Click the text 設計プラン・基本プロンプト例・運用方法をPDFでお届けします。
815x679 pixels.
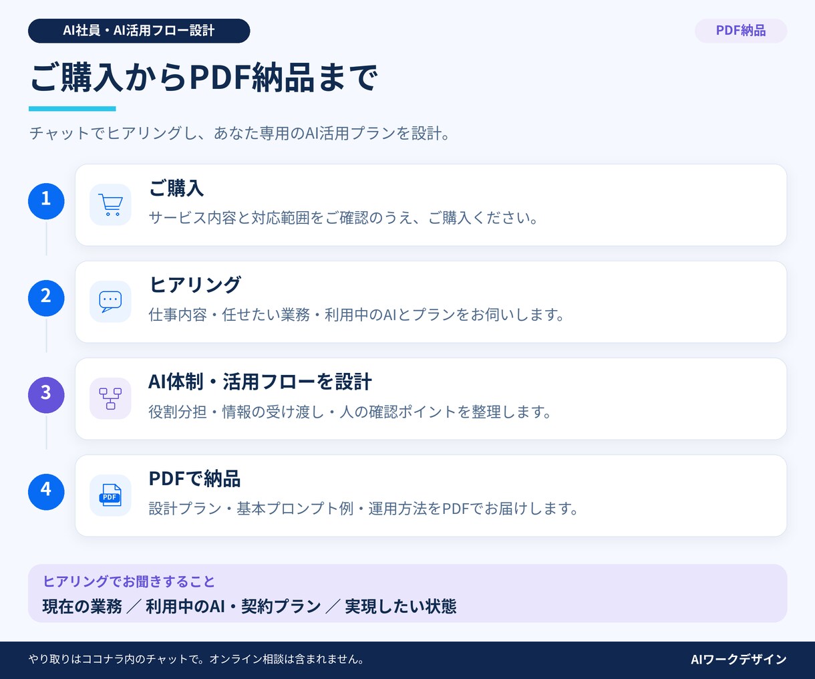tap(364, 509)
